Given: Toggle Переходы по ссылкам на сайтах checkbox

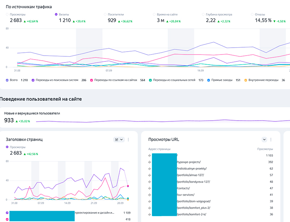Looking at the screenshot, I should pos(92,80).
